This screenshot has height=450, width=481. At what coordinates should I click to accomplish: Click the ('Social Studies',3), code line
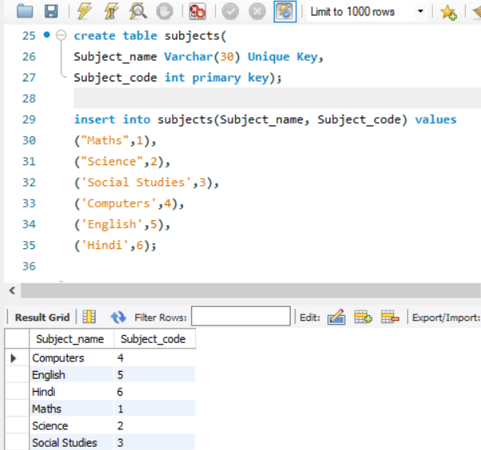pyautogui.click(x=147, y=182)
